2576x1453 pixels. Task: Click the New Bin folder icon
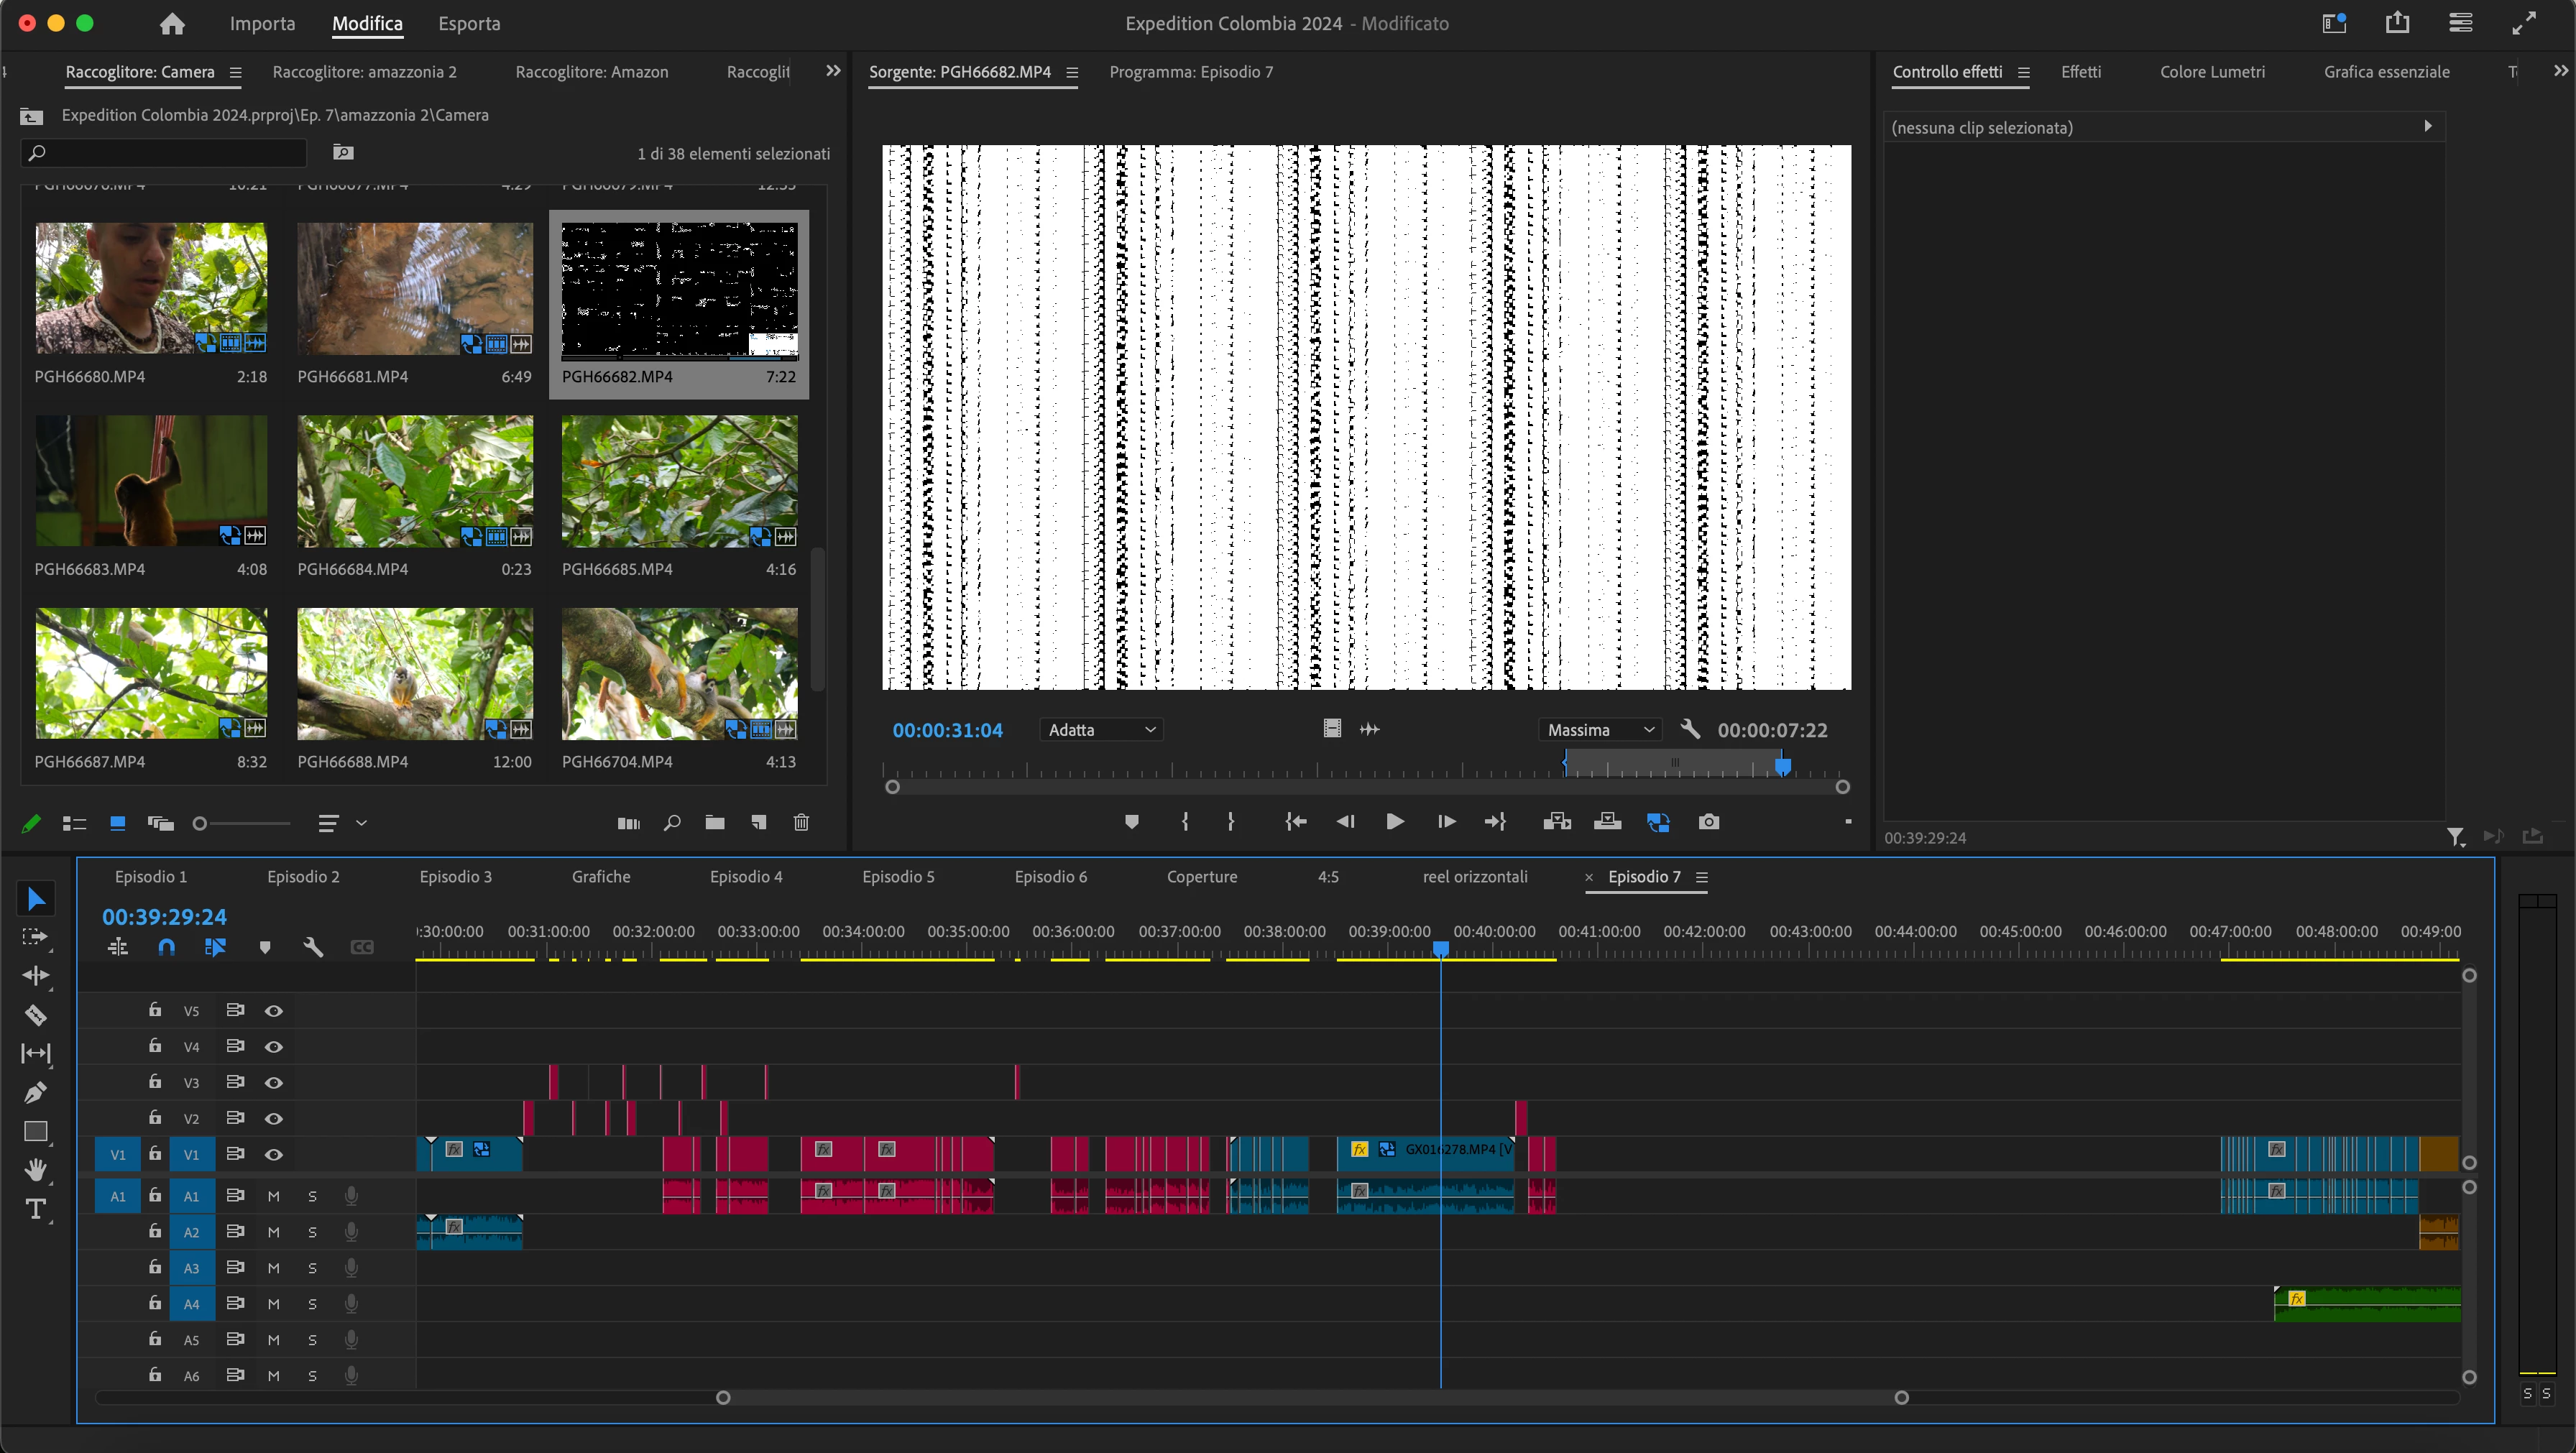714,823
